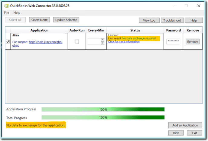Viewport: 208px width, 141px height.
Task: Uncheck the Jirav application checkbox
Action: [8, 42]
